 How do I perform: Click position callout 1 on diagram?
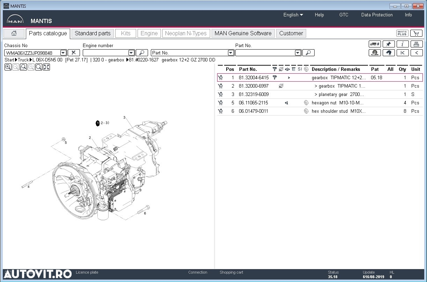point(98,123)
